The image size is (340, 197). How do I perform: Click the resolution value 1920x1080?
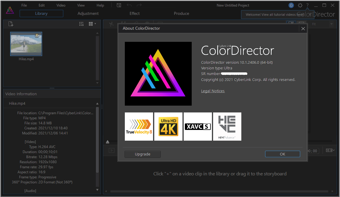[x=48, y=162]
